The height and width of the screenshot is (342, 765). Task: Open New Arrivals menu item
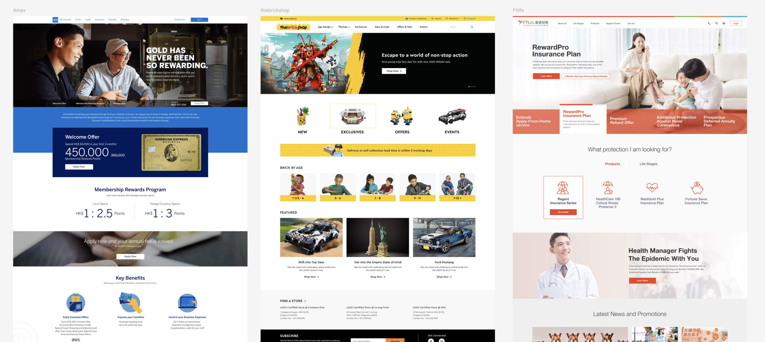tap(382, 27)
